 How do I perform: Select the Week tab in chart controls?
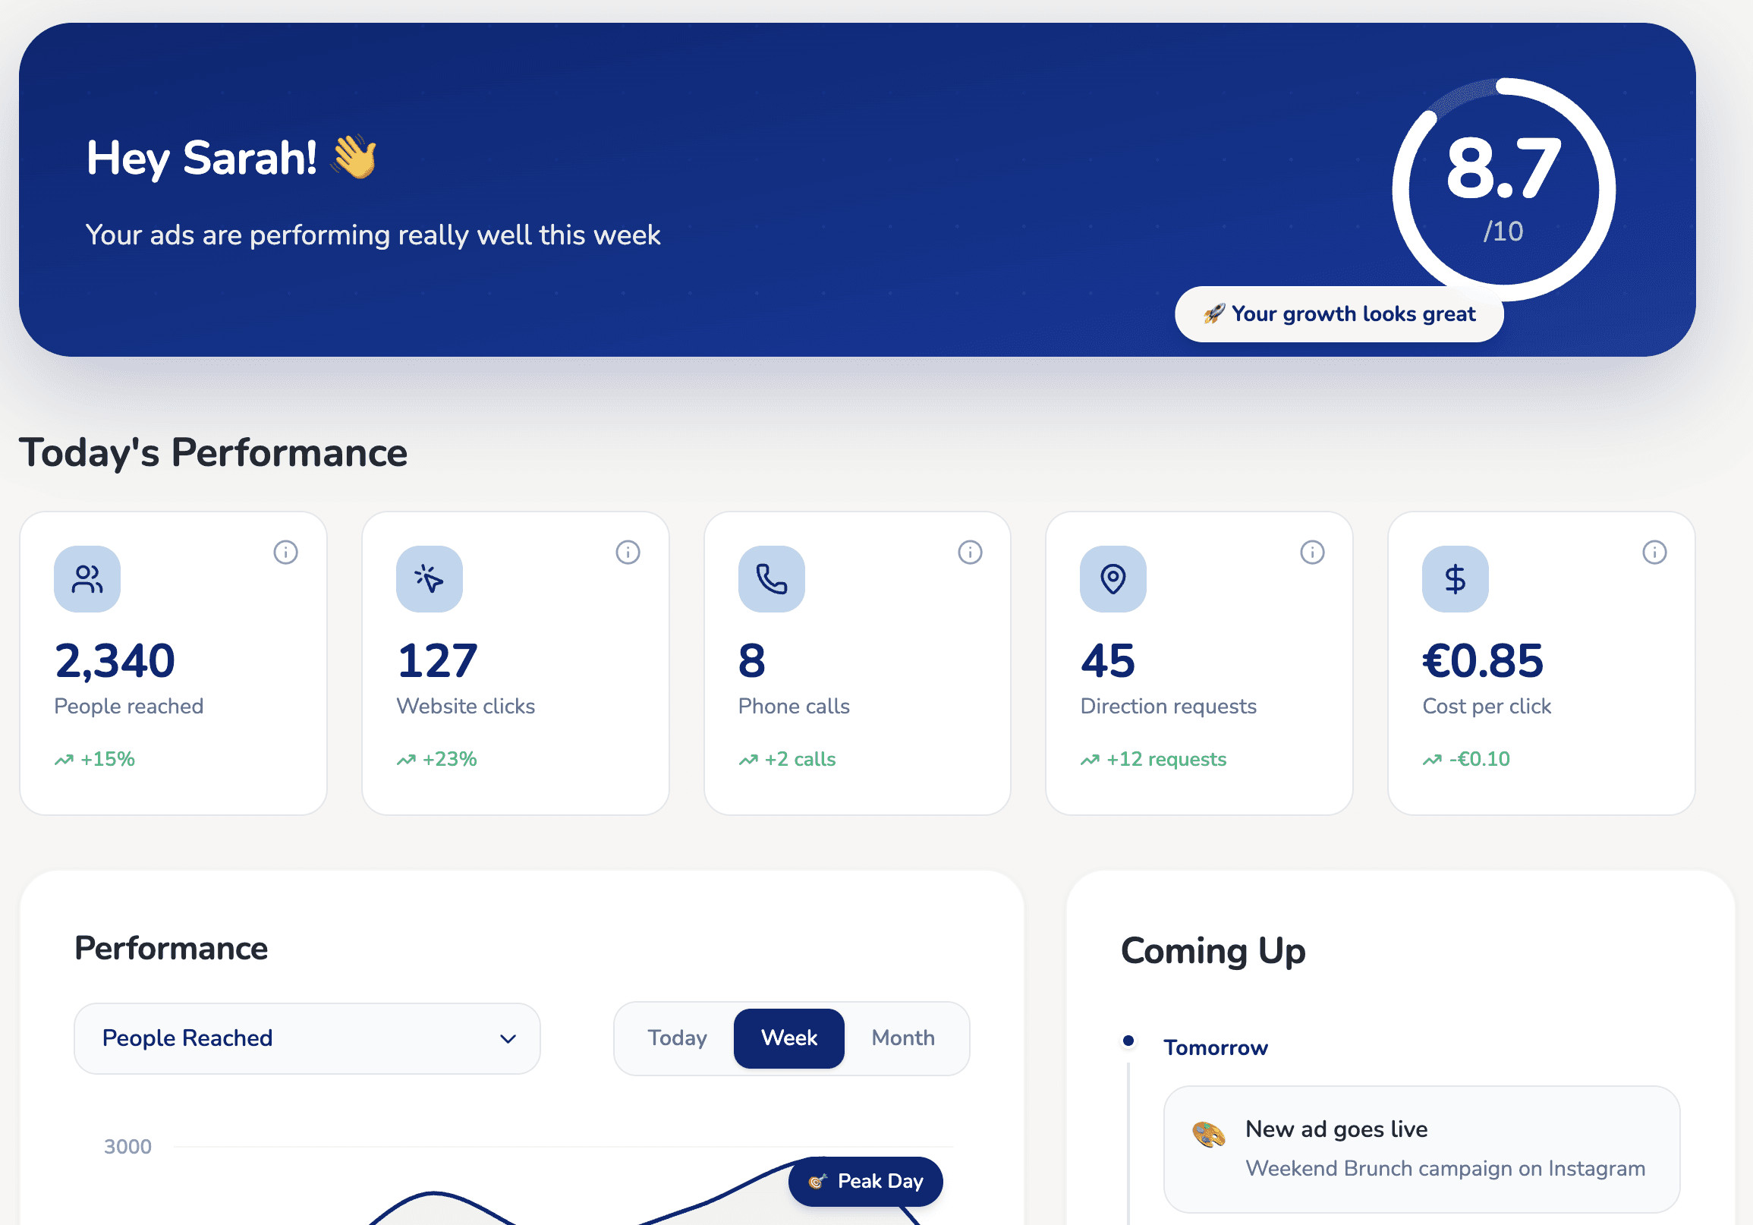pos(788,1038)
